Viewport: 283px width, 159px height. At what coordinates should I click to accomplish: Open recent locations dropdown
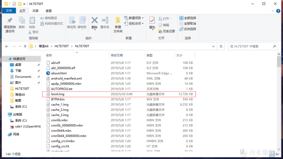pos(20,46)
